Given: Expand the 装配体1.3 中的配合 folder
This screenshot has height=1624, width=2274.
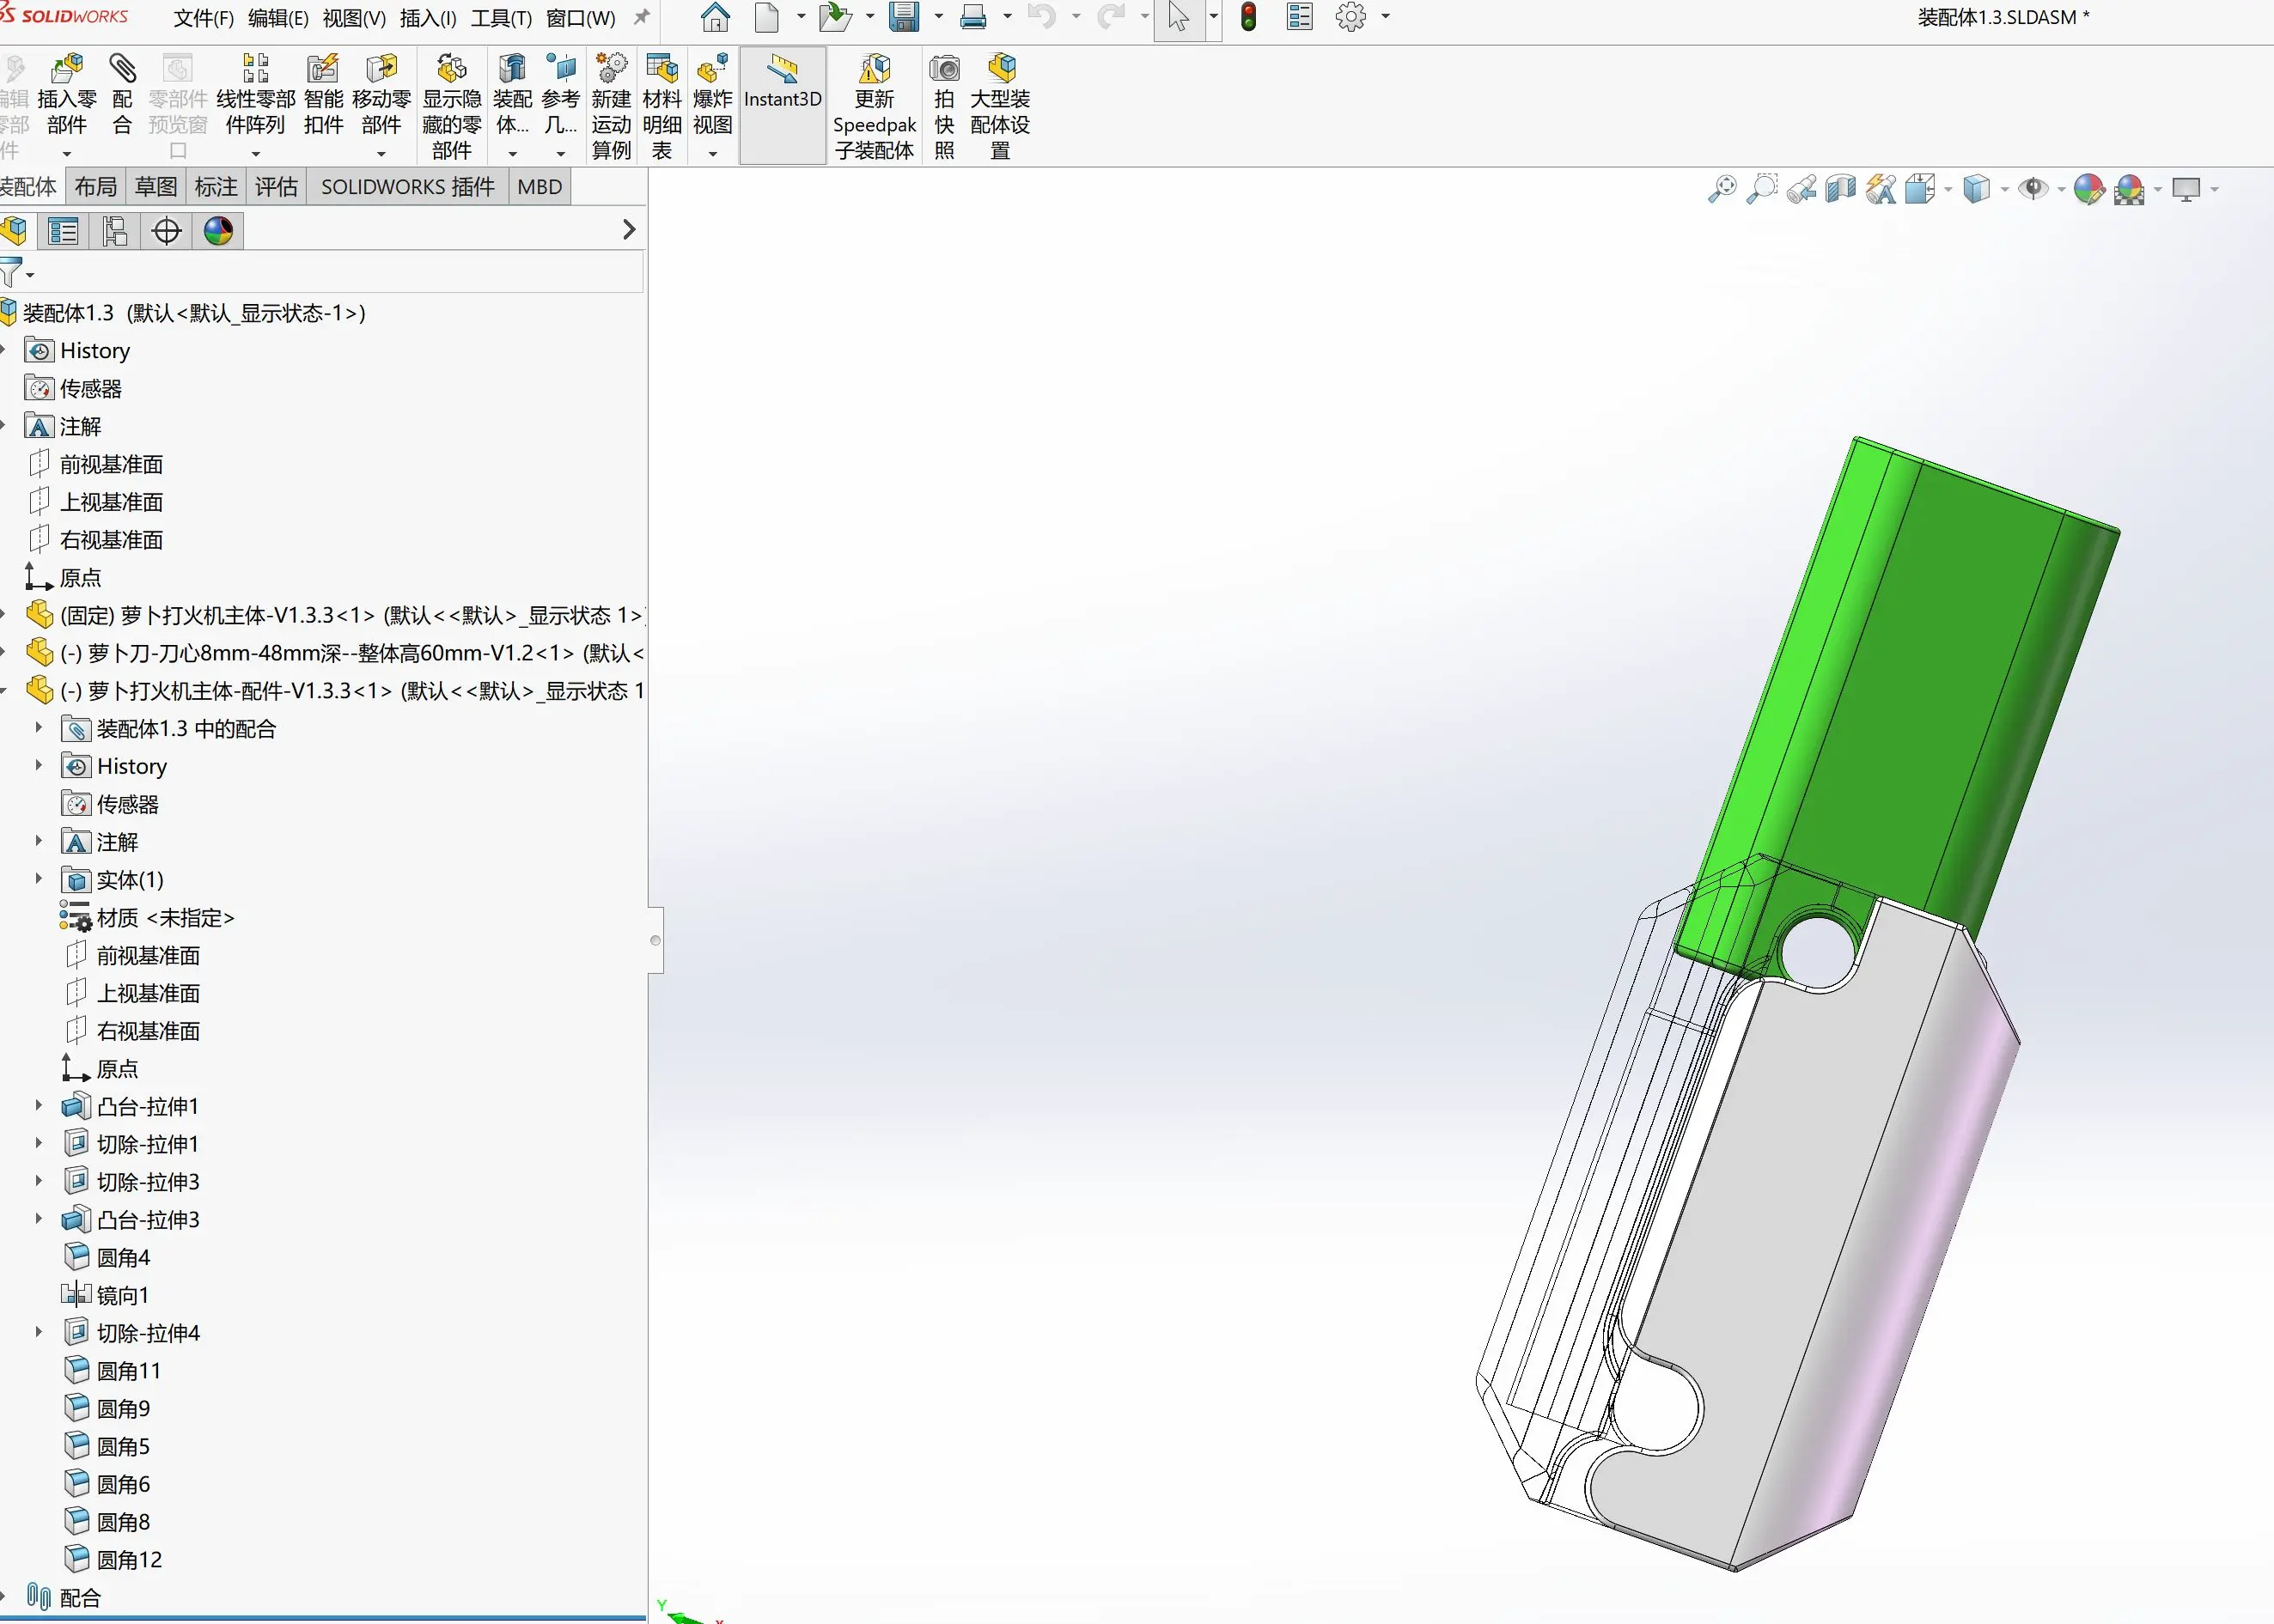Looking at the screenshot, I should (x=38, y=727).
